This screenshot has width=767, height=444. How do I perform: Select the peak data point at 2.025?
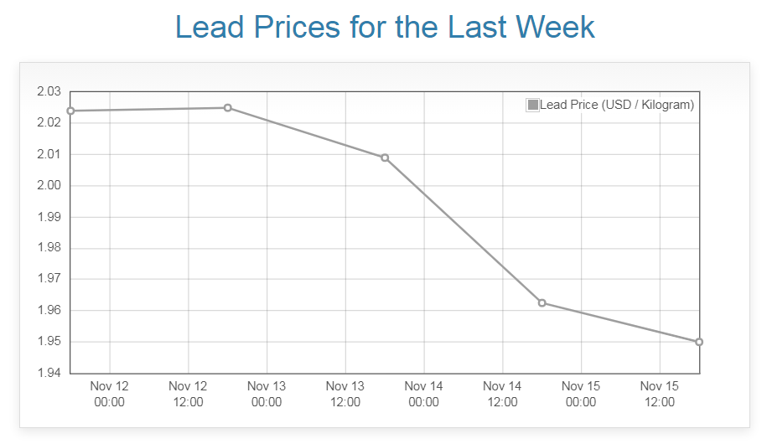[227, 107]
